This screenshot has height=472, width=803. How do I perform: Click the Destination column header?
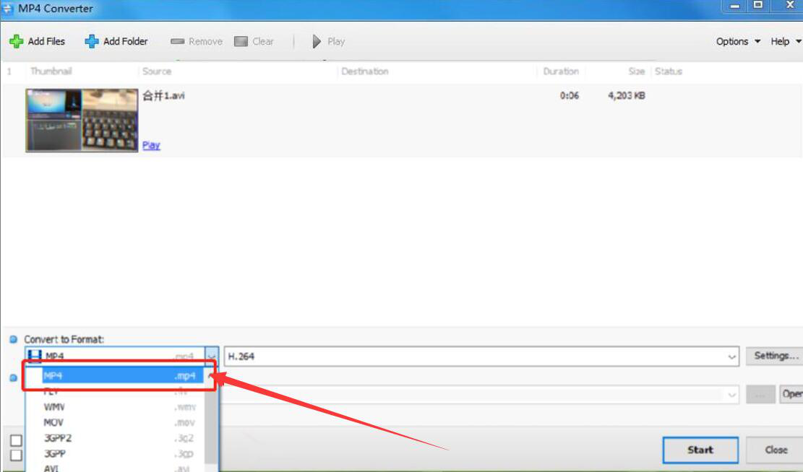click(364, 71)
